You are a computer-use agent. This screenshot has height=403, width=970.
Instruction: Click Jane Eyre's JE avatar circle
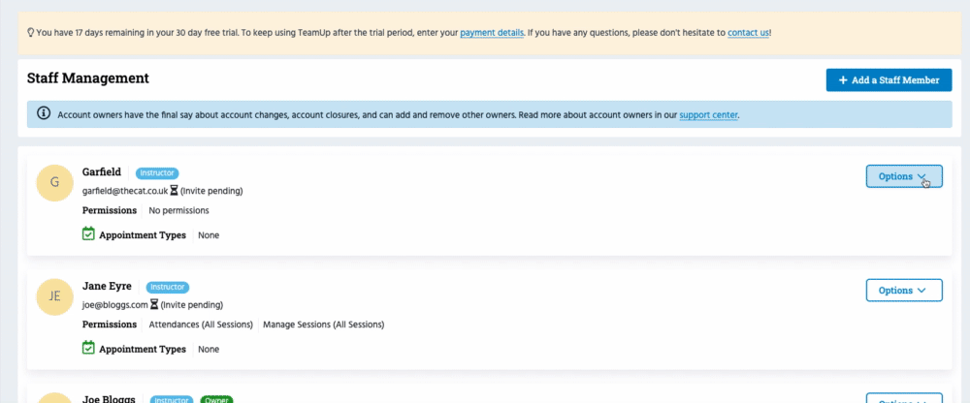click(54, 296)
